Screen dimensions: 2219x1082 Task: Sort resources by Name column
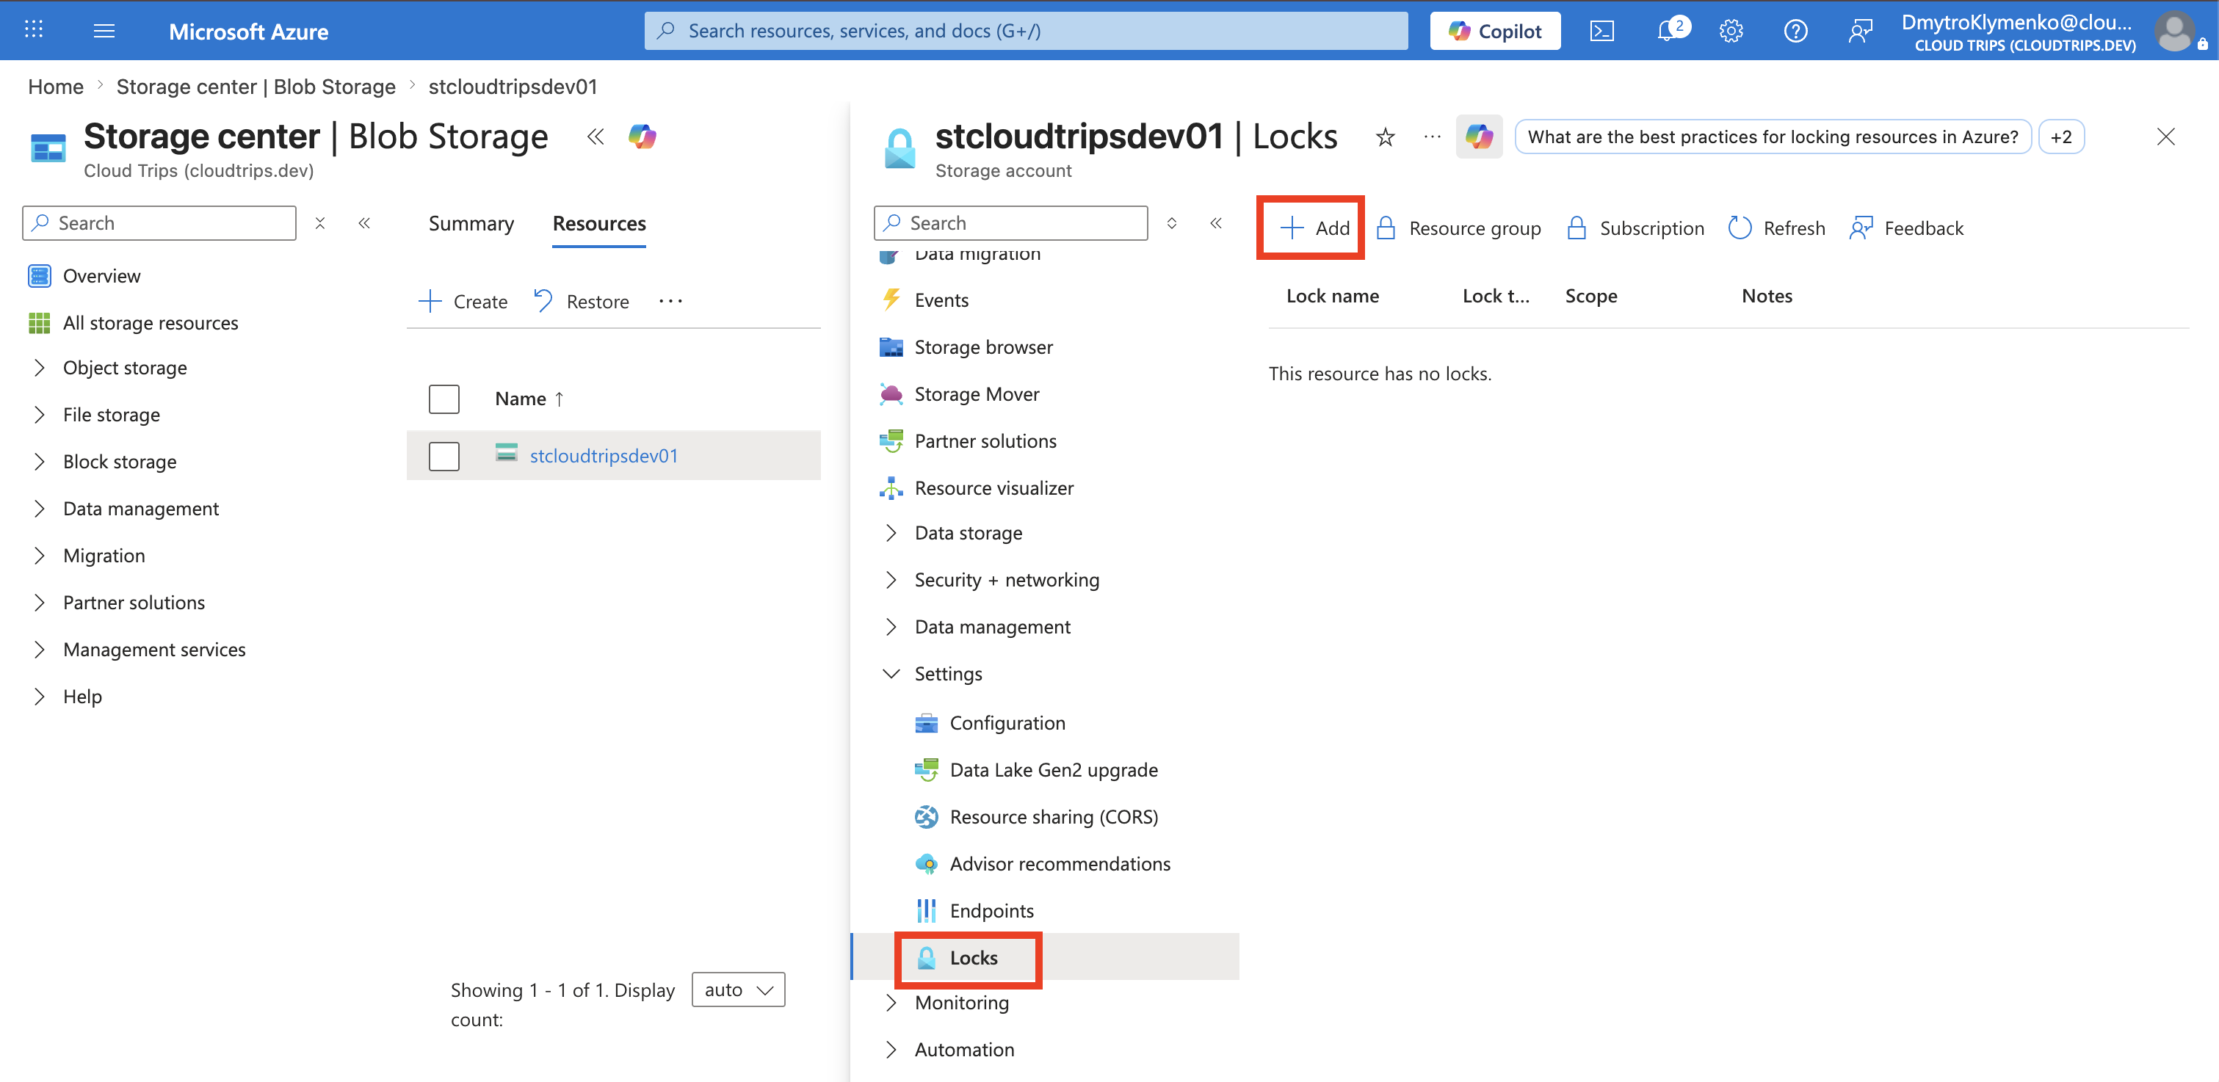[x=529, y=399]
